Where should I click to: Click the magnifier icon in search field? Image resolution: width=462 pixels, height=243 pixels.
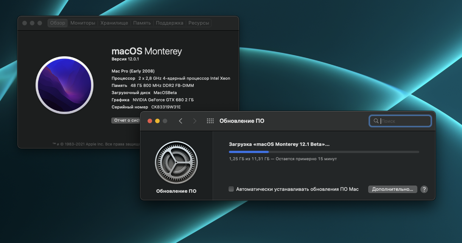[x=376, y=121]
